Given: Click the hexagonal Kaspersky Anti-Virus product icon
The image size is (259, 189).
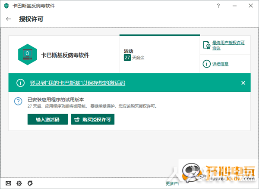Looking at the screenshot, I should pos(28,55).
